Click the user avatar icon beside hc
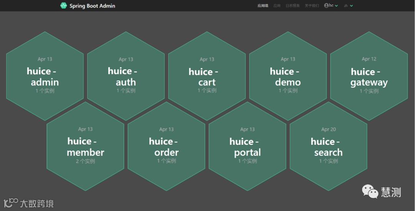 pos(326,5)
